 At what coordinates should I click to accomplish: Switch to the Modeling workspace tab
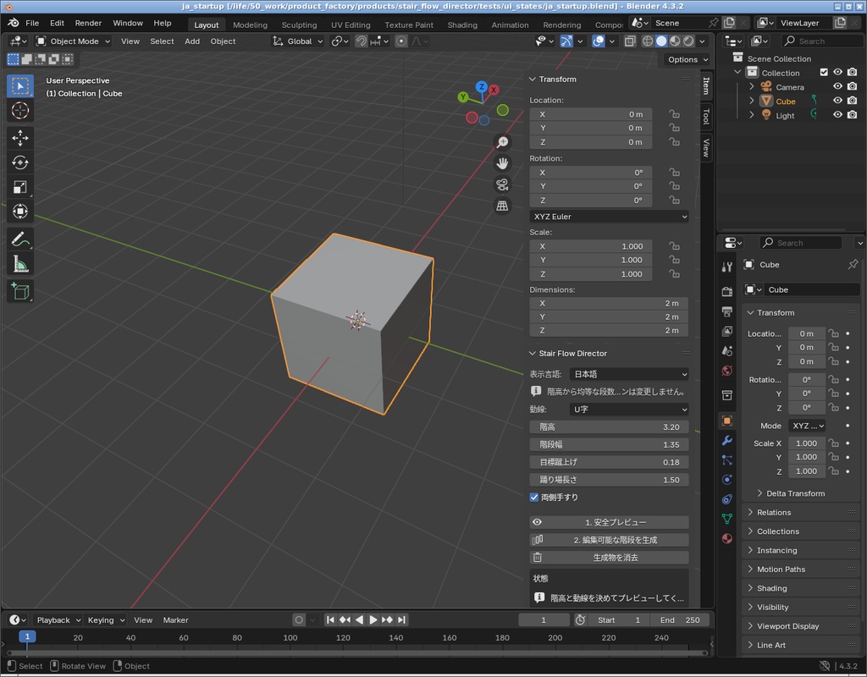click(x=250, y=25)
